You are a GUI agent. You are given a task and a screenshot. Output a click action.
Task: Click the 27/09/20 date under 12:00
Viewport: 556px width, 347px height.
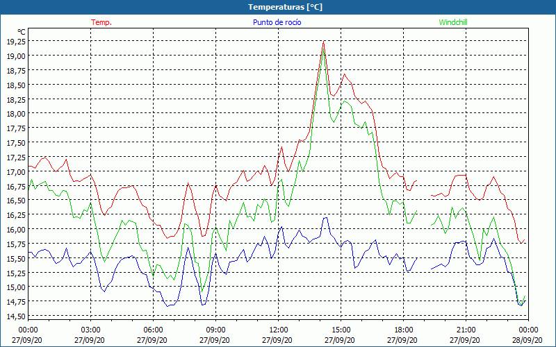[x=277, y=340]
